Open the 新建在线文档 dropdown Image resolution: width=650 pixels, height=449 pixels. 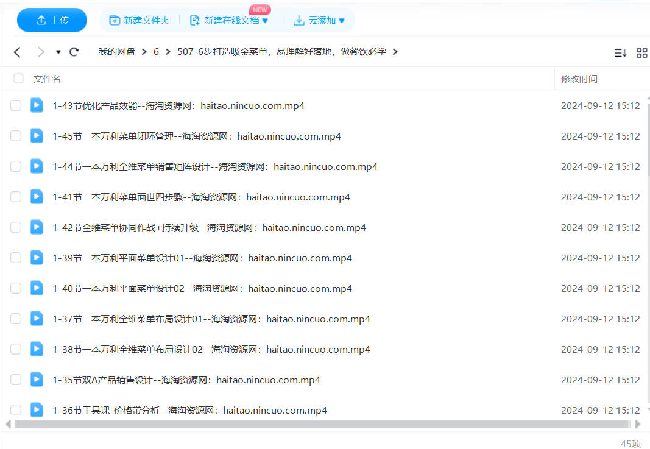tap(229, 20)
